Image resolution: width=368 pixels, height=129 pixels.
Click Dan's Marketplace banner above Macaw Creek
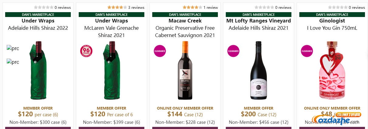pyautogui.click(x=185, y=15)
